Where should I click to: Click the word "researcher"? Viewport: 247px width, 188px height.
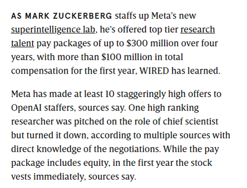32,122
